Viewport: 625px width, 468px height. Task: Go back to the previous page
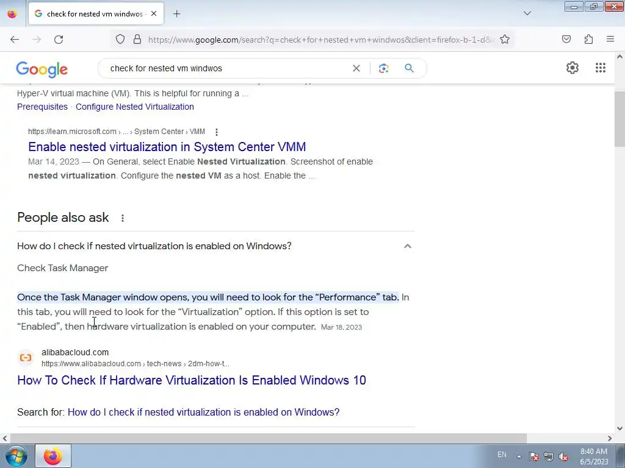[x=15, y=40]
